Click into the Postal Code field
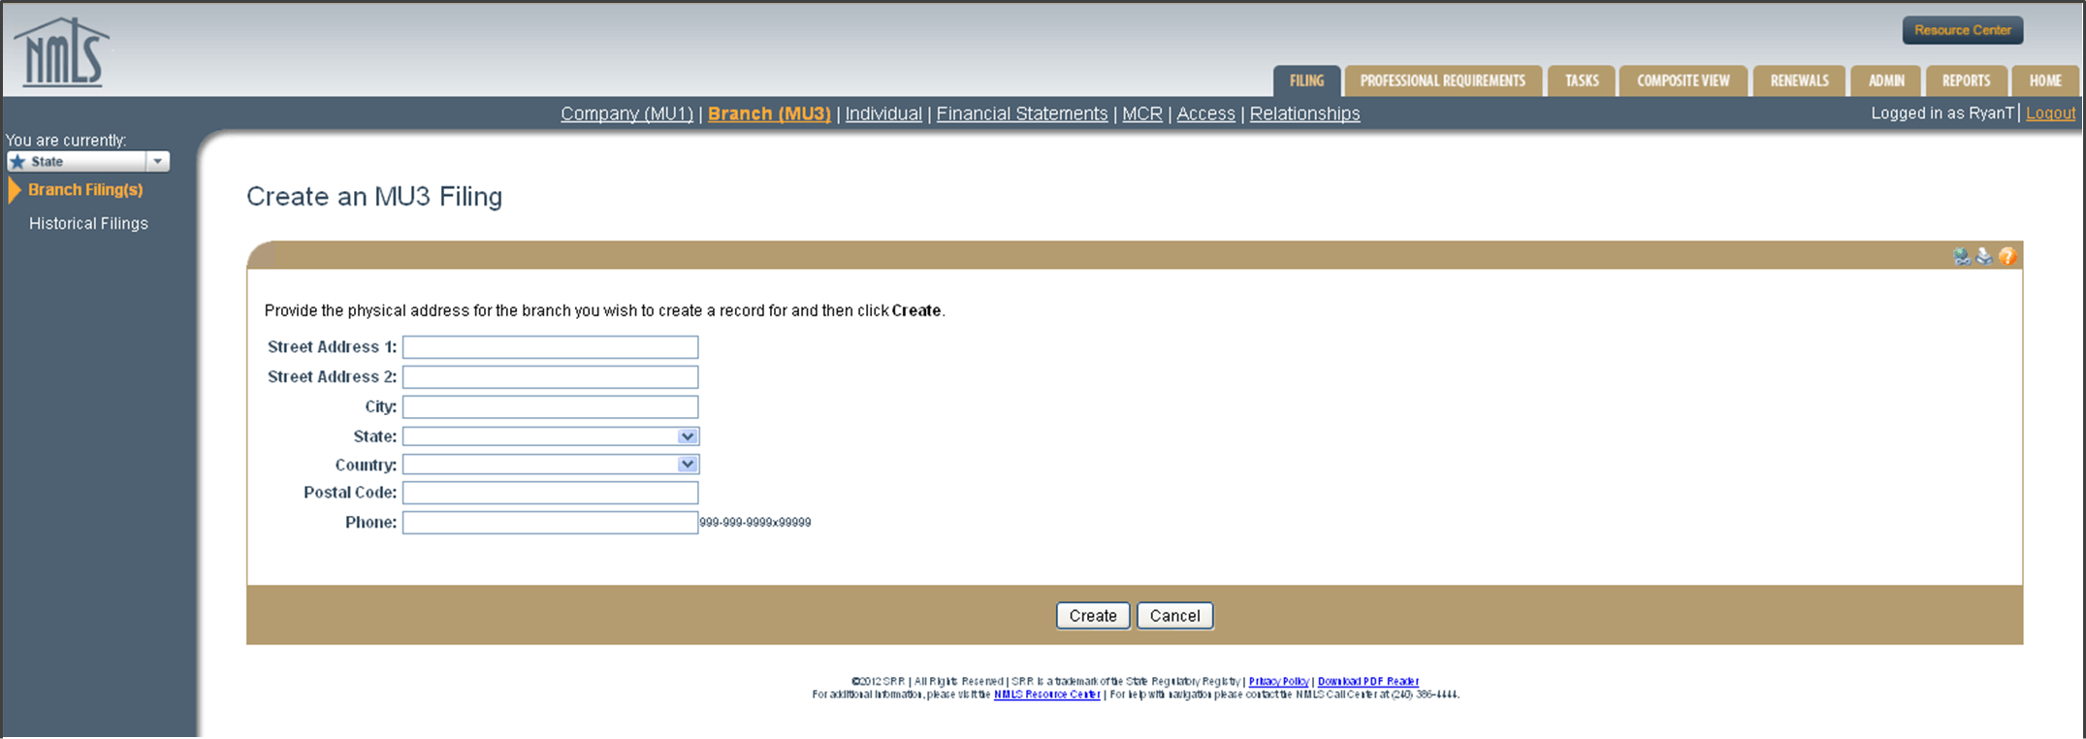This screenshot has width=2086, height=739. click(550, 493)
